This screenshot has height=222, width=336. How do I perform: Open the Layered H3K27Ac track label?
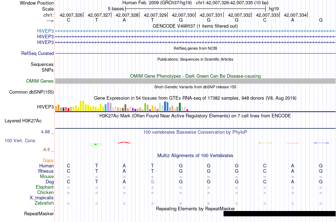click(23, 121)
